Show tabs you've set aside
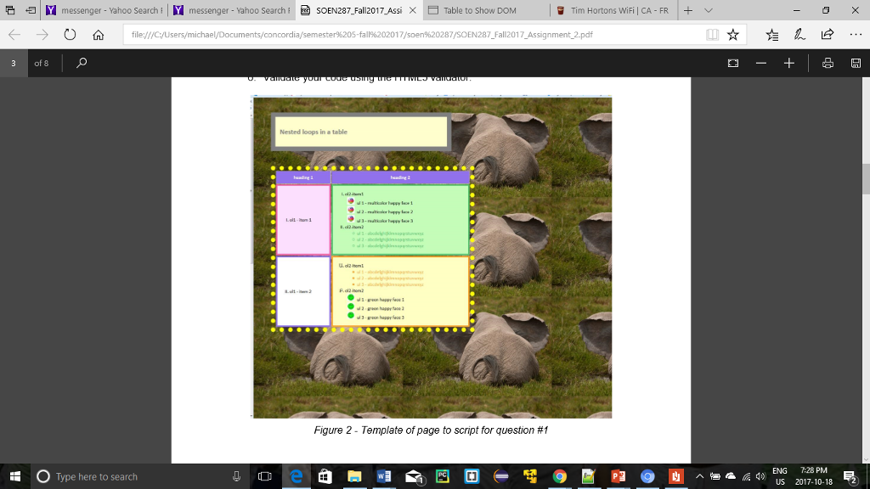Image resolution: width=870 pixels, height=489 pixels. [x=10, y=10]
